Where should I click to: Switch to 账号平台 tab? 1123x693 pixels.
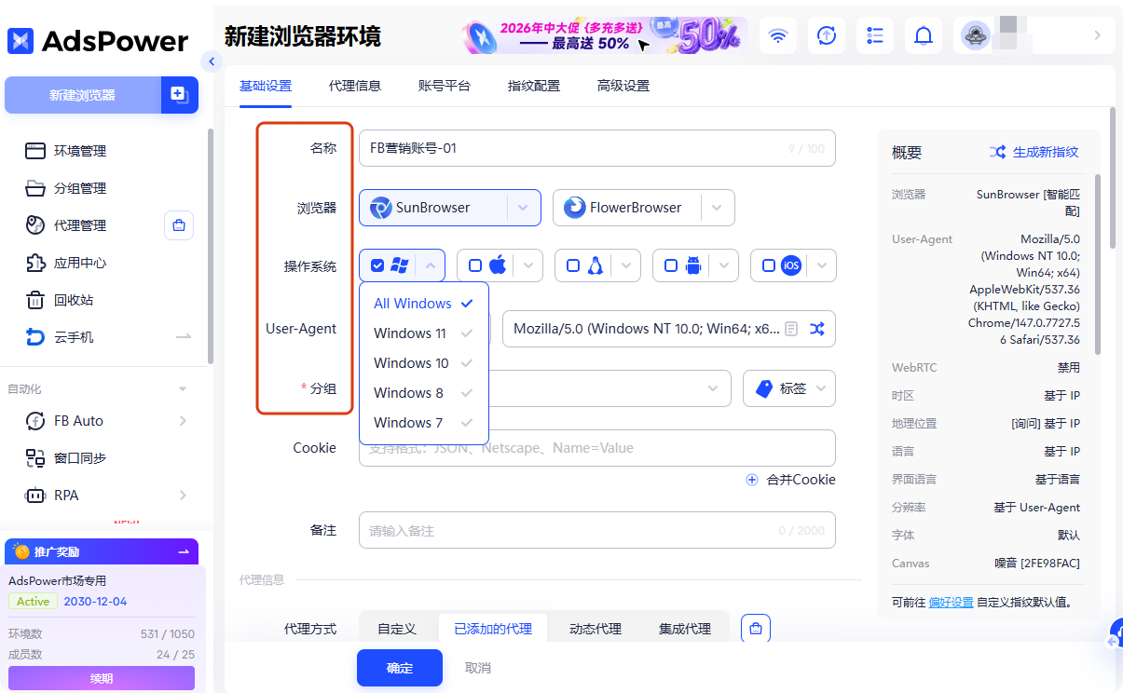click(x=445, y=86)
